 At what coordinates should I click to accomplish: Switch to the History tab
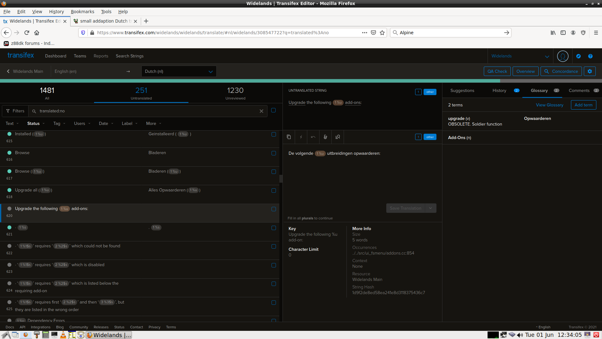click(x=499, y=90)
